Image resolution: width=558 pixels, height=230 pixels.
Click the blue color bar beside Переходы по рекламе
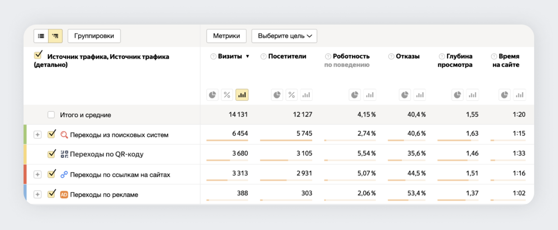25,194
